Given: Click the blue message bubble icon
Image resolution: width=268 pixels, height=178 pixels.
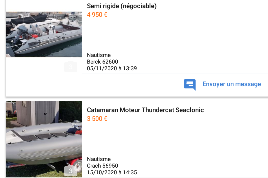Looking at the screenshot, I should coord(190,84).
